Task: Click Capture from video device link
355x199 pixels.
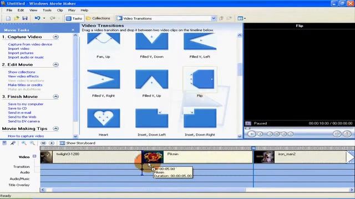Action: click(30, 44)
